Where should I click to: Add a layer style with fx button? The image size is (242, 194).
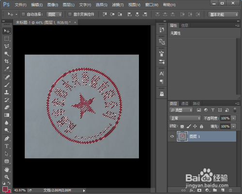coord(192,190)
